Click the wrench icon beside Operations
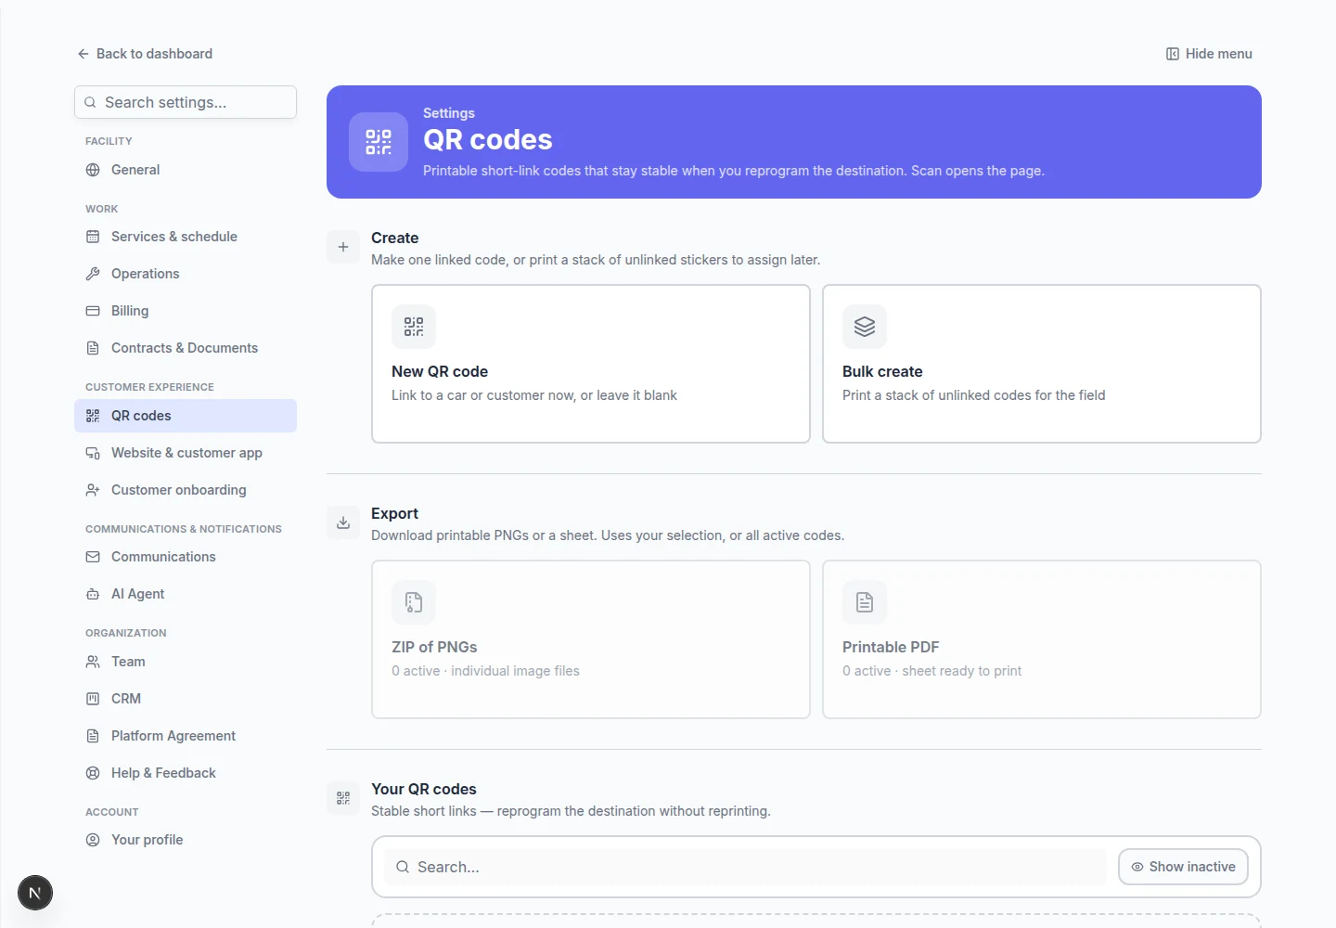Viewport: 1336px width, 928px height. [x=93, y=274]
